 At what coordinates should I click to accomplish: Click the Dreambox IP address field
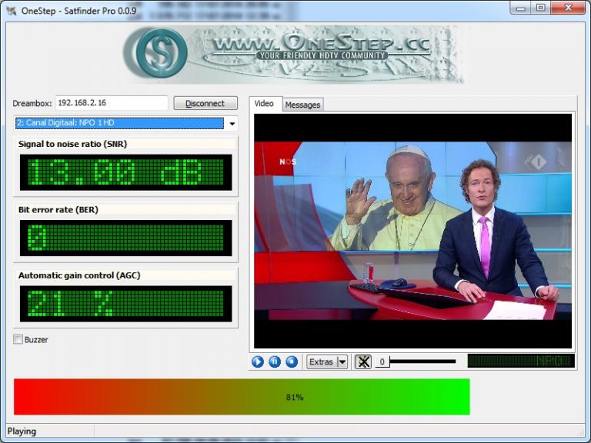(112, 103)
